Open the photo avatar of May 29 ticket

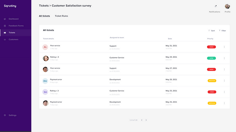(x=46, y=58)
